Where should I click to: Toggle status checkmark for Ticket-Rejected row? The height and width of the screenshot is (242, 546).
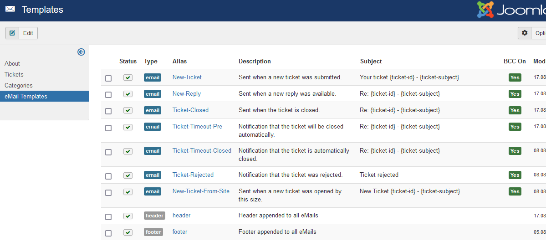point(128,175)
